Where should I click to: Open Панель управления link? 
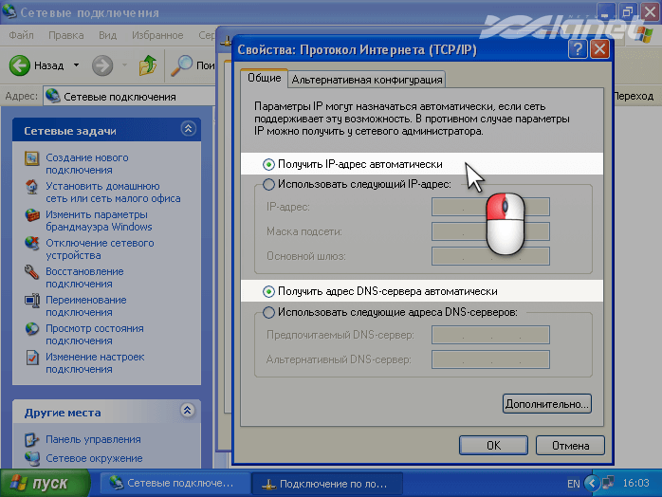click(x=93, y=439)
